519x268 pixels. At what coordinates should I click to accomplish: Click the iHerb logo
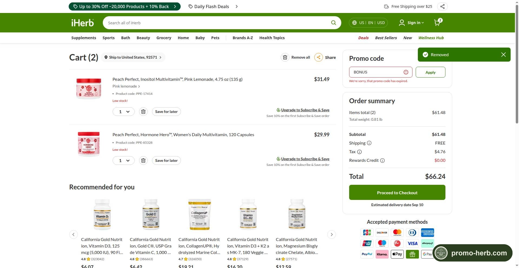pyautogui.click(x=82, y=23)
